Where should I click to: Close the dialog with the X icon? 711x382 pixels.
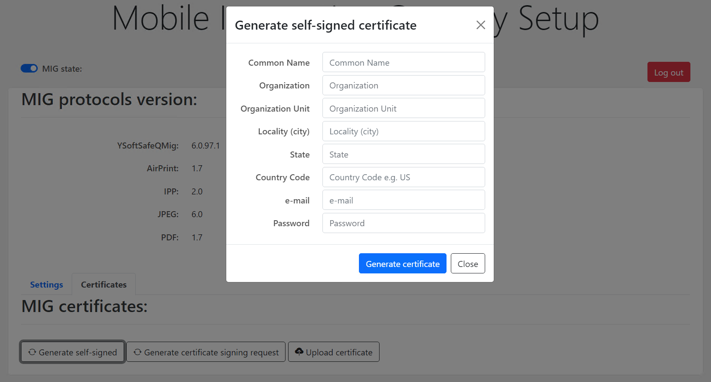(x=480, y=25)
